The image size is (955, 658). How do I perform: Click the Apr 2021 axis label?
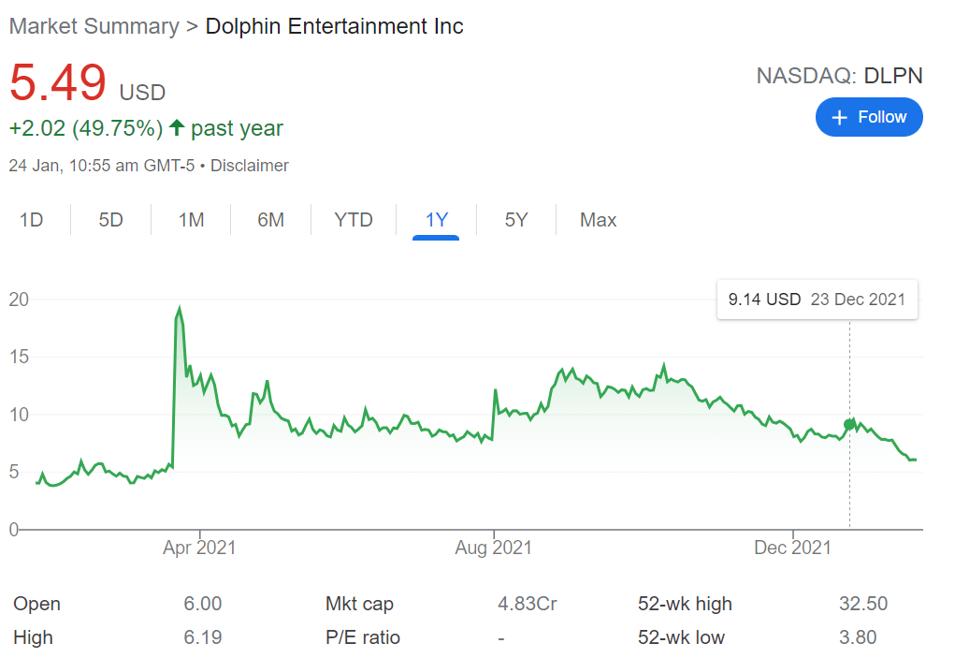(199, 548)
